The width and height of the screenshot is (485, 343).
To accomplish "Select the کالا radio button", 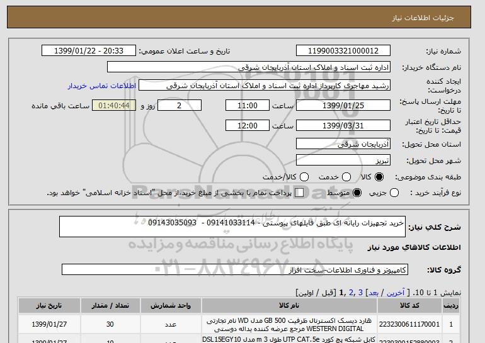I will [x=379, y=177].
